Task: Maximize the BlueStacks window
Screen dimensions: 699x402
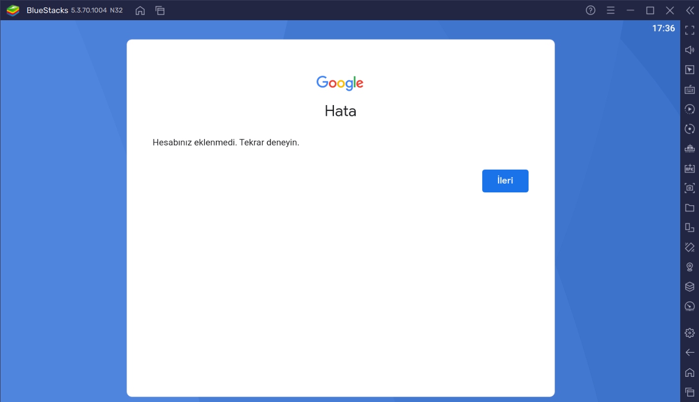Action: (650, 10)
